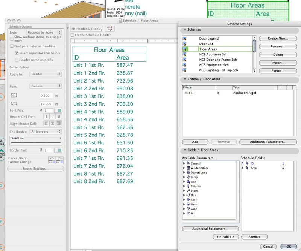301x251 pixels.
Task: Uncheck Insert separator row before
Action: pyautogui.click(x=17, y=53)
